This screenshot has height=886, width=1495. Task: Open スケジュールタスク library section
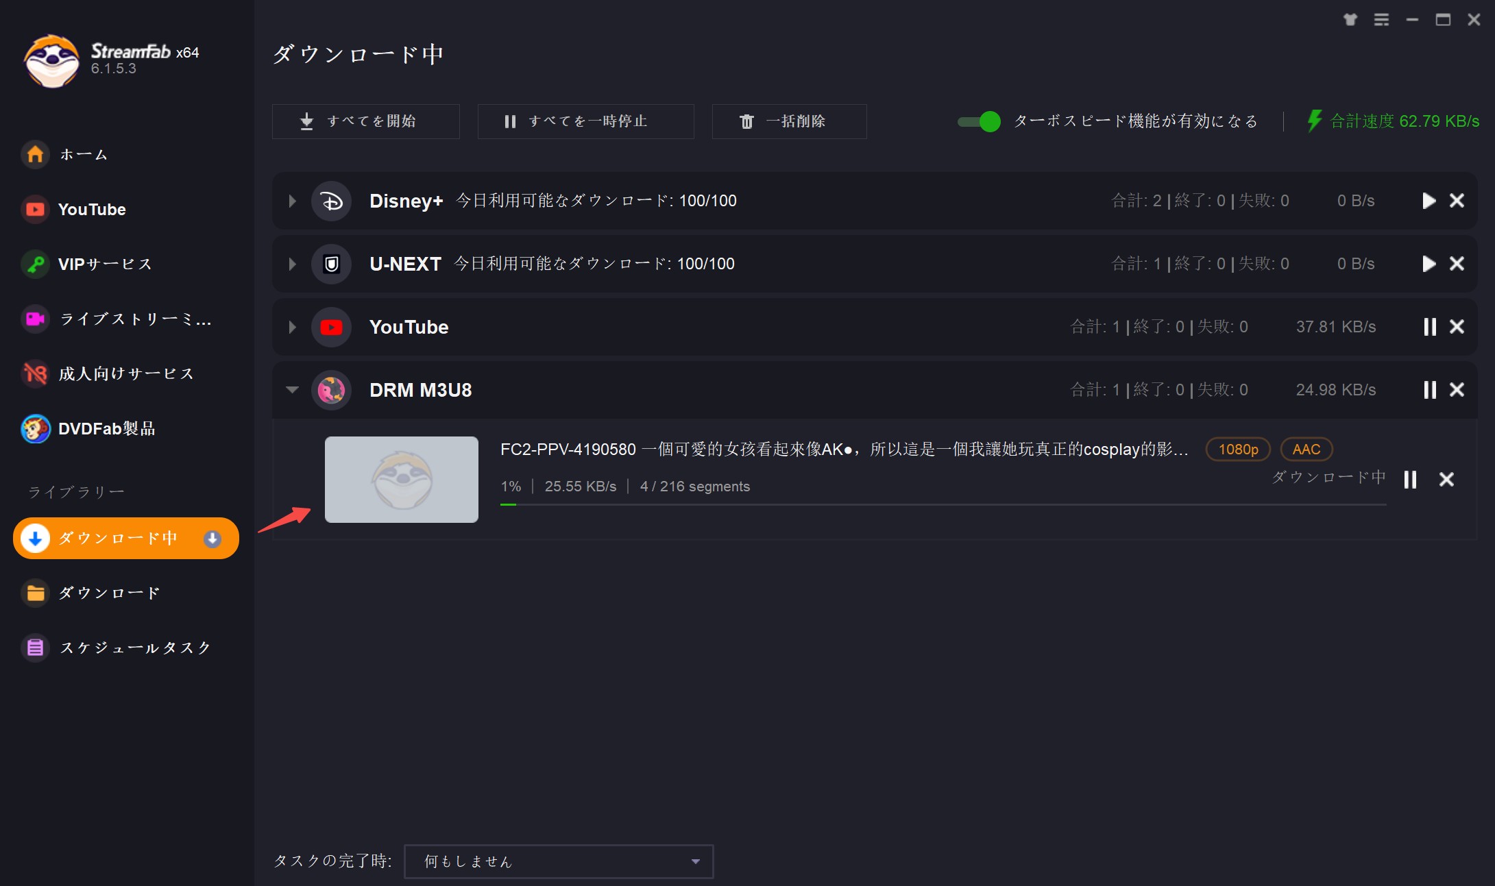click(x=126, y=648)
